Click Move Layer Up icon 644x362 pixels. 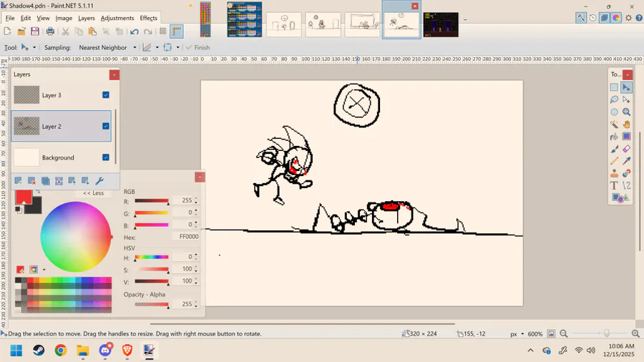coord(72,181)
